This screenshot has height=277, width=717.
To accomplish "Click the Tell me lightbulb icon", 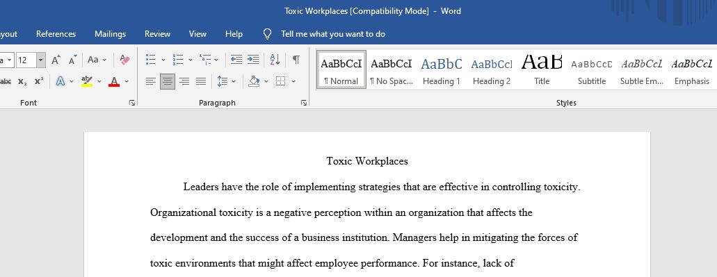I will 268,34.
